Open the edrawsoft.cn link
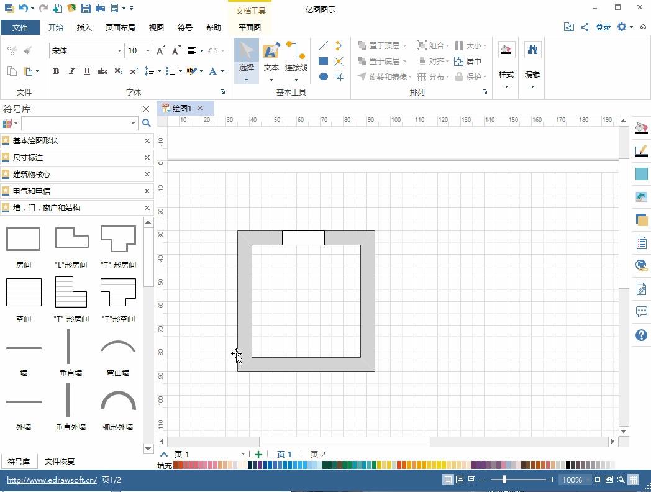The height and width of the screenshot is (492, 651). [52, 480]
